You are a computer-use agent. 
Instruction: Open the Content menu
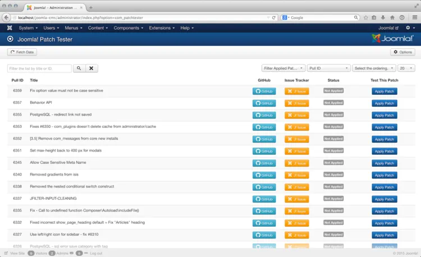pos(98,28)
